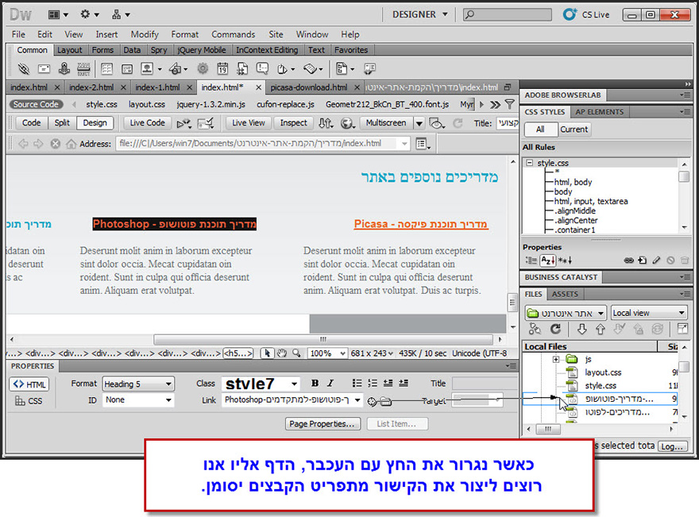Open the Format Heading 5 dropdown
The width and height of the screenshot is (699, 517).
tap(138, 384)
